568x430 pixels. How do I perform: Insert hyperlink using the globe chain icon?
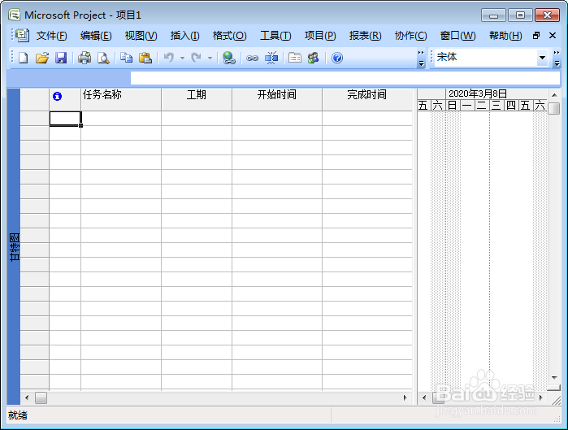228,58
